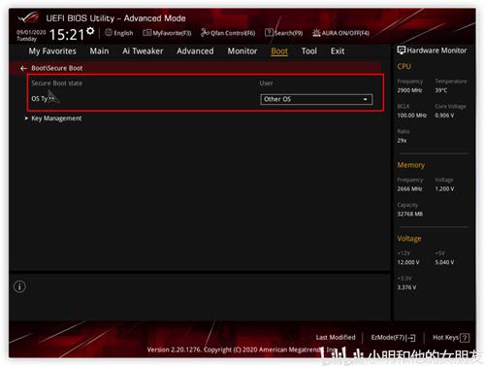The image size is (485, 366).
Task: Open the Advanced tab
Action: tap(195, 51)
